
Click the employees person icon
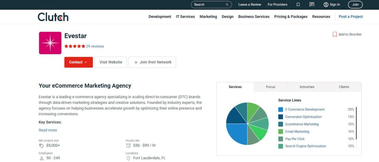click(x=41, y=158)
